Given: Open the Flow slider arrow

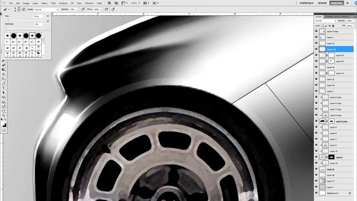Looking at the screenshot, I should click(102, 9).
